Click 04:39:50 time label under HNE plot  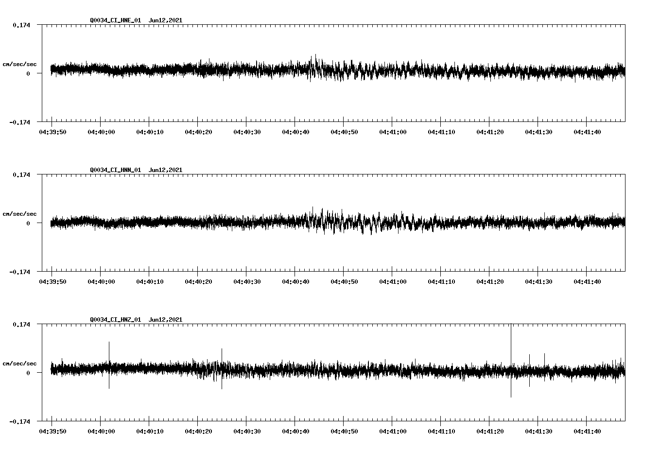(x=52, y=132)
